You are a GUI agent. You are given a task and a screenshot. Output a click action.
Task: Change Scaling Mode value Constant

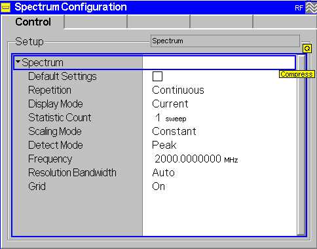pos(174,132)
